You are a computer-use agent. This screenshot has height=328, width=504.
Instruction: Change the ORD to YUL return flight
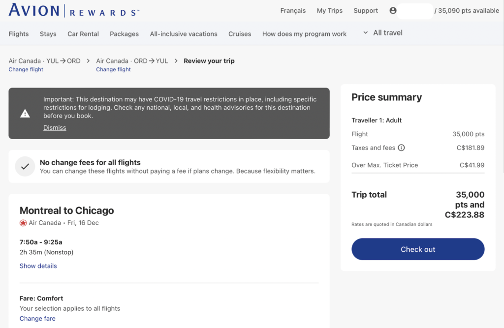[x=113, y=70]
